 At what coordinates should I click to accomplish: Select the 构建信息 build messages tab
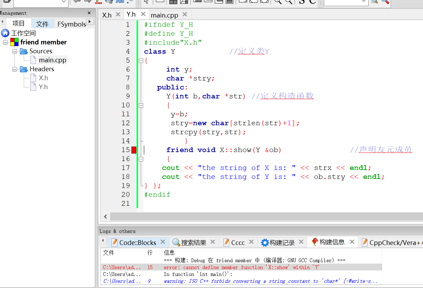pyautogui.click(x=332, y=242)
